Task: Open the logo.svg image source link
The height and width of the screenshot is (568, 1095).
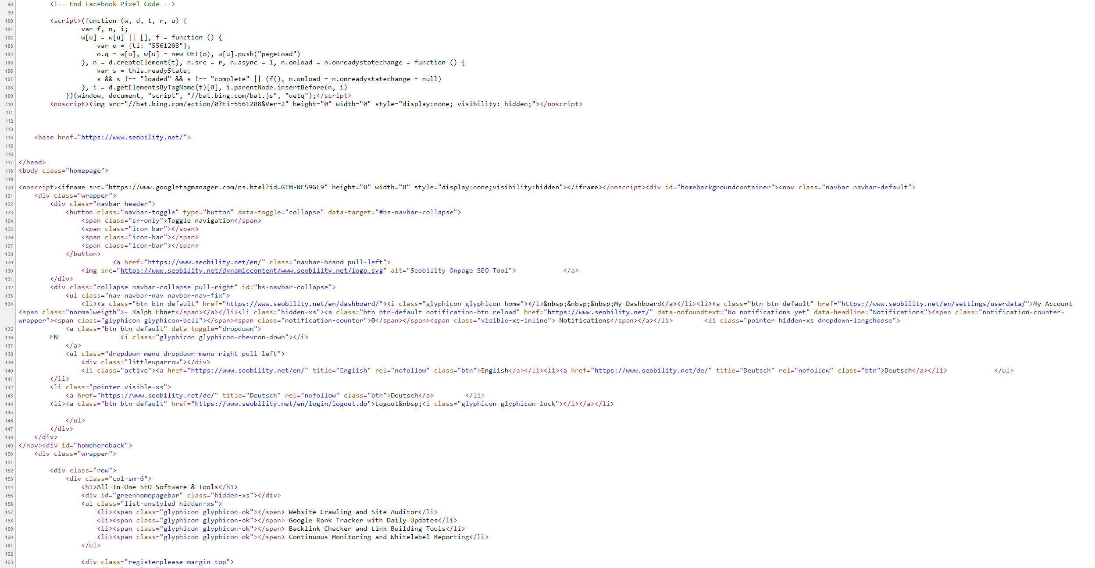Action: point(252,270)
